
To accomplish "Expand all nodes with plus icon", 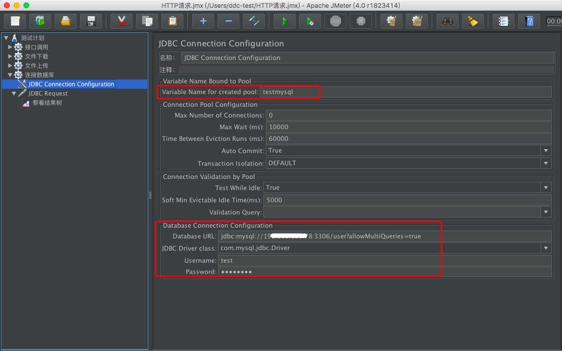I will tap(203, 21).
